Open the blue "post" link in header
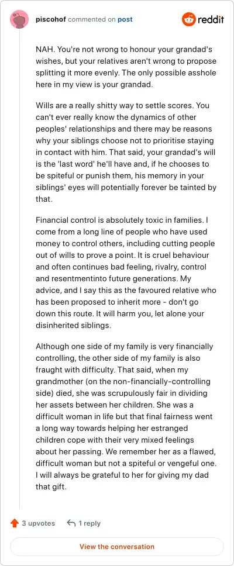Screen dimensions: 234x566 (125, 19)
